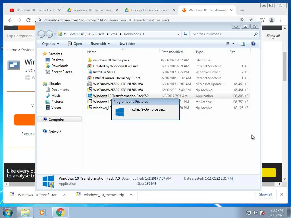The width and height of the screenshot is (291, 218).
Task: Switch to windows_10_theme_pack Drive tab
Action: (x=92, y=10)
